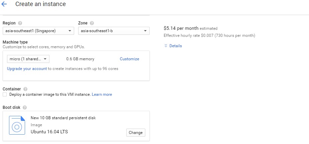Click the $5.14 per month estimate

181,28
